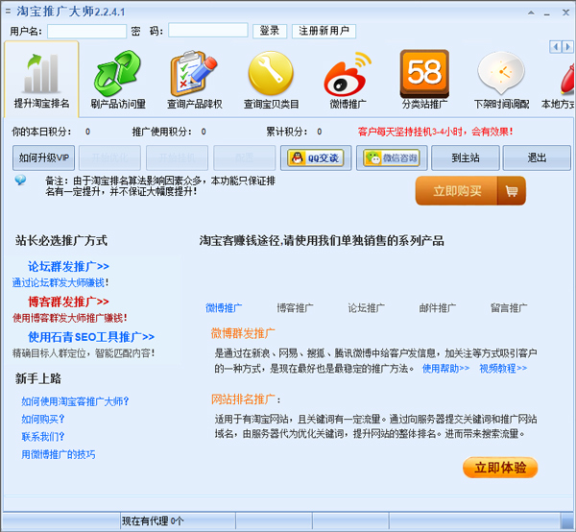Image resolution: width=576 pixels, height=532 pixels.
Task: Switch to 论坛推广 content tab
Action: 367,308
